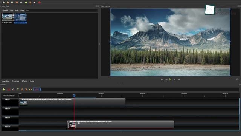Click the blue playhead marker on ruler
This screenshot has height=136, width=241.
(x=74, y=96)
